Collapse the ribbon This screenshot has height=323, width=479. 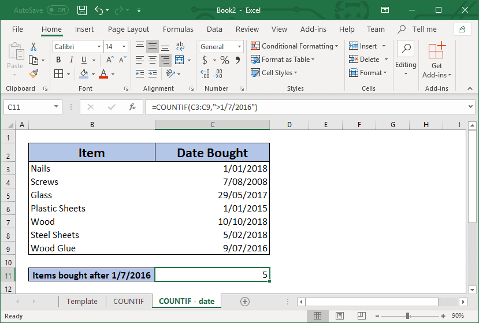[470, 88]
